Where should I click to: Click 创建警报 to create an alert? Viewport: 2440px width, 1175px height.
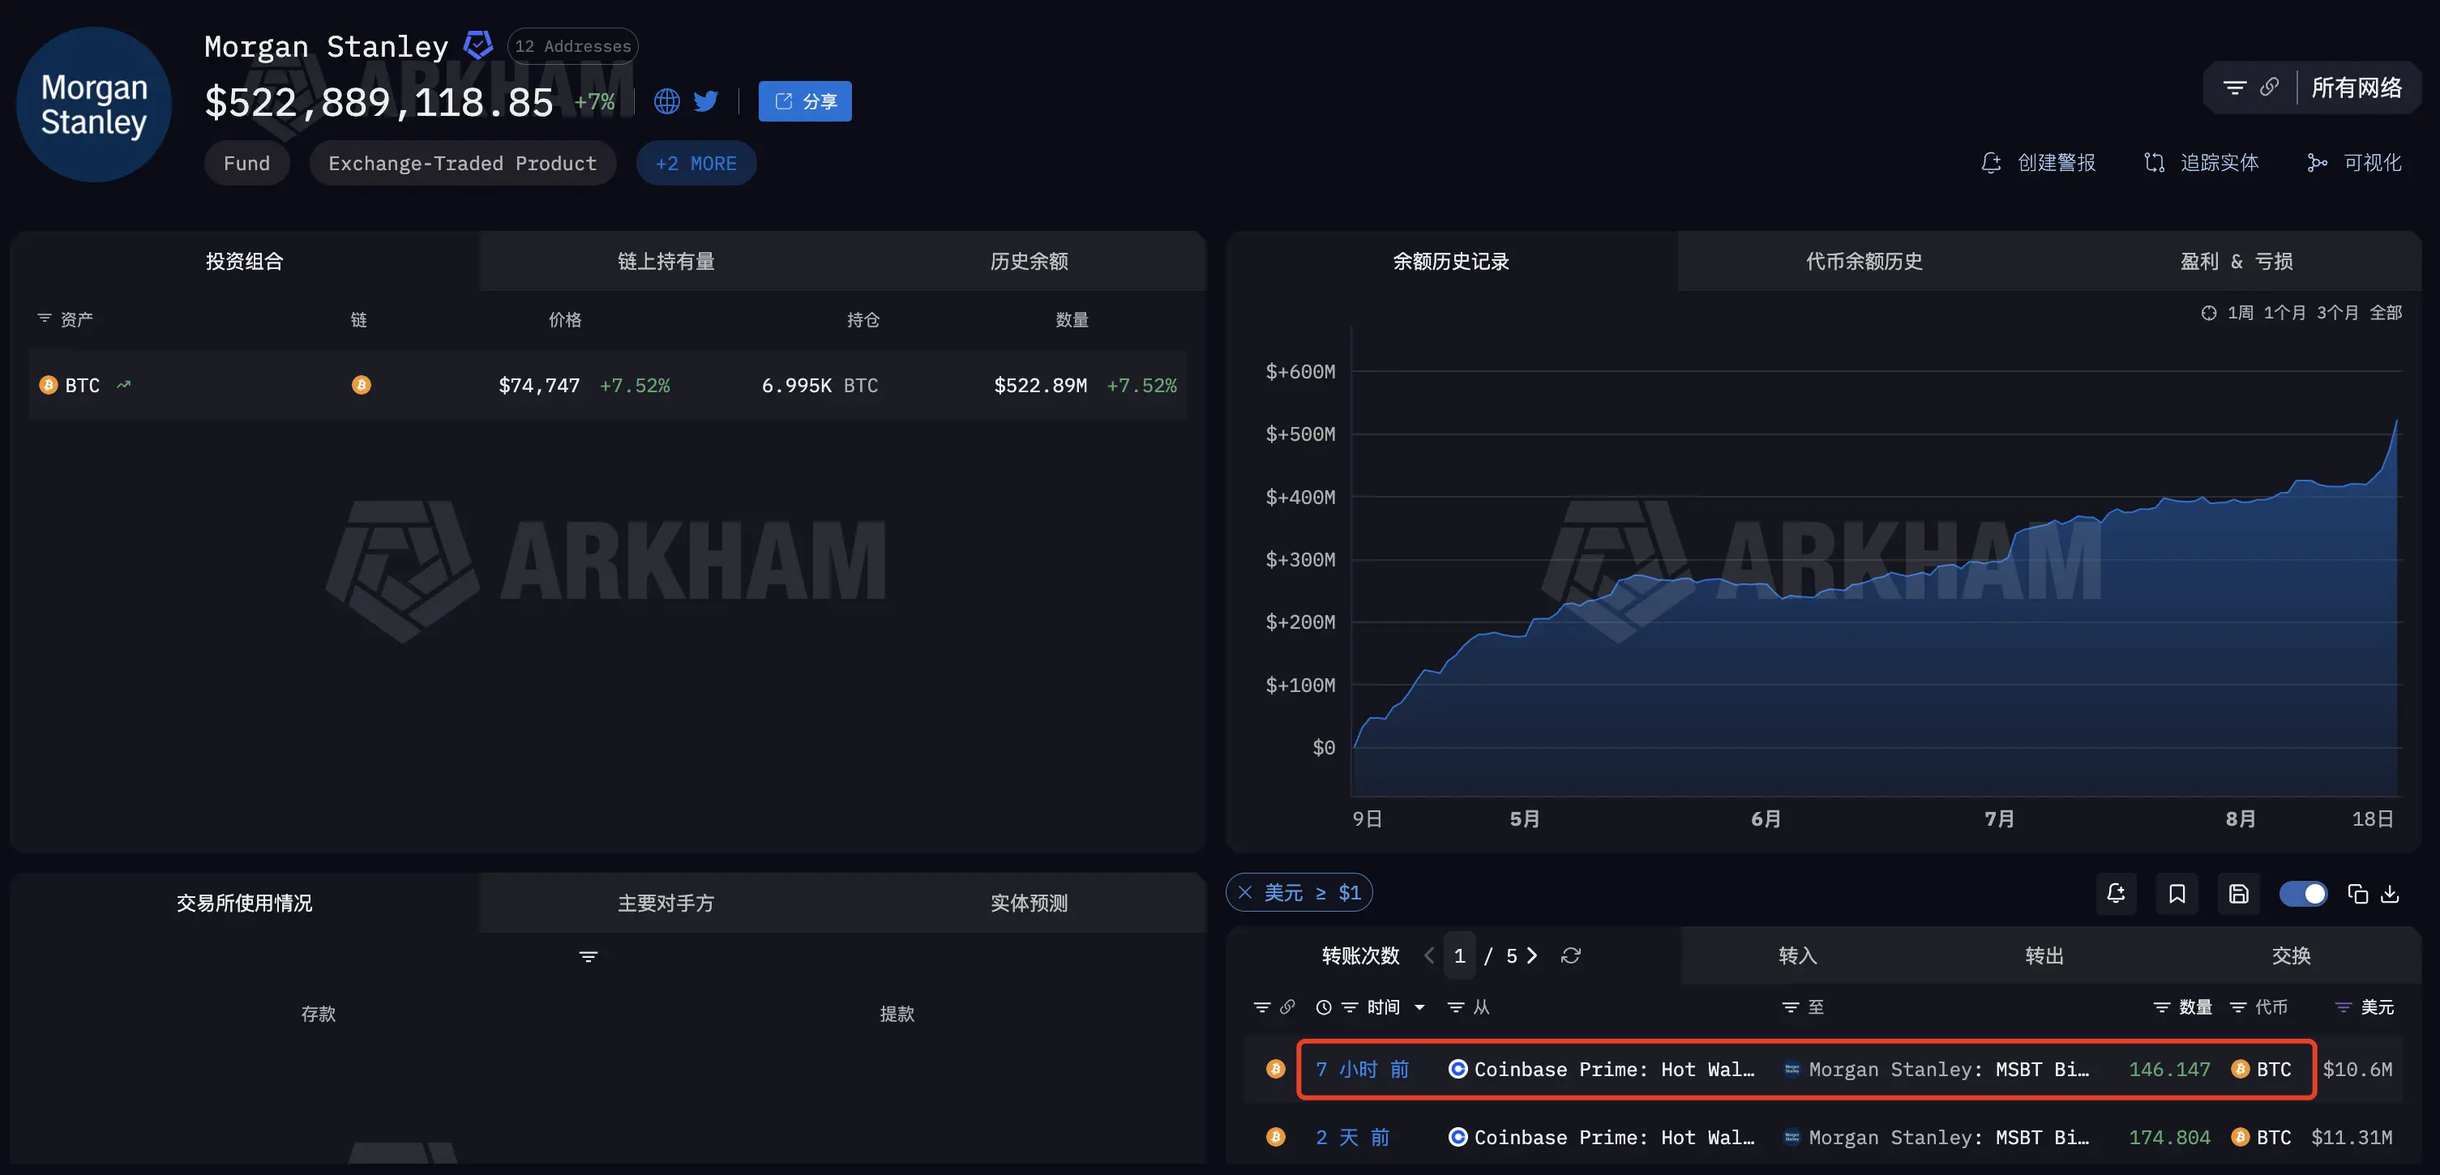pyautogui.click(x=2039, y=162)
